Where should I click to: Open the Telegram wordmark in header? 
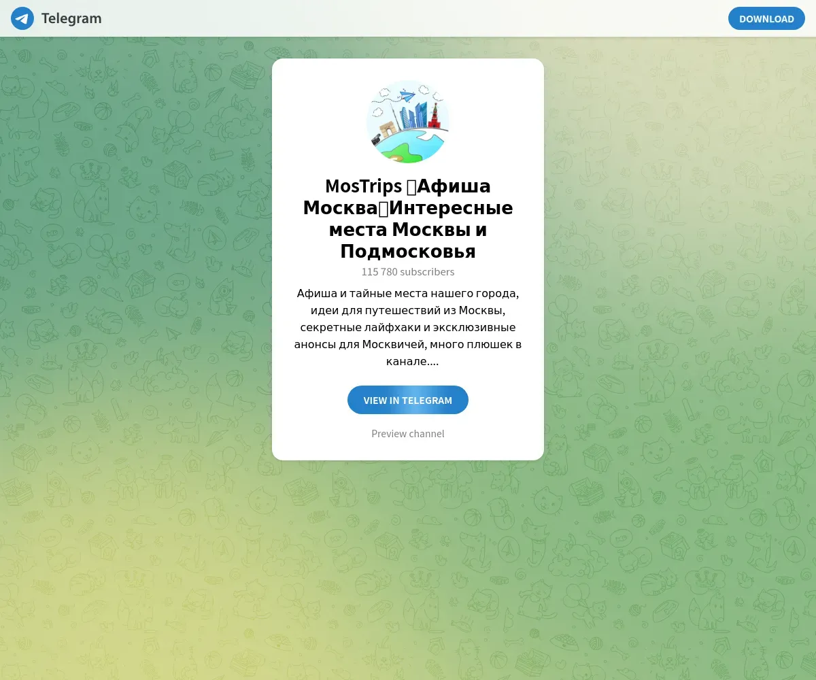[71, 18]
